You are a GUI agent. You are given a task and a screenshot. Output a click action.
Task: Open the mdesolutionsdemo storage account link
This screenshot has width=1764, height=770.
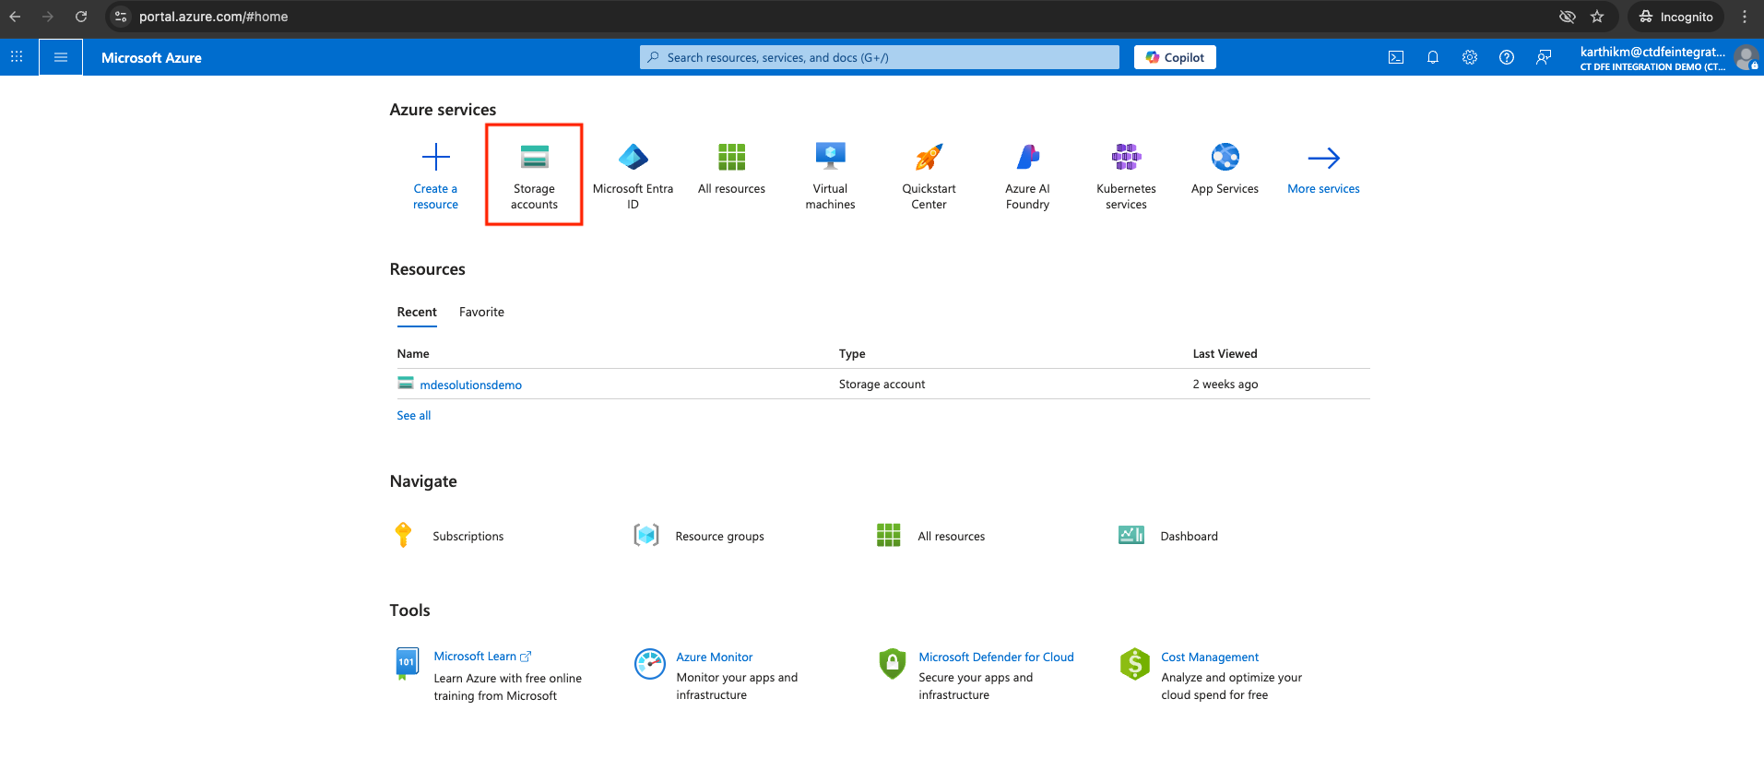pos(470,385)
